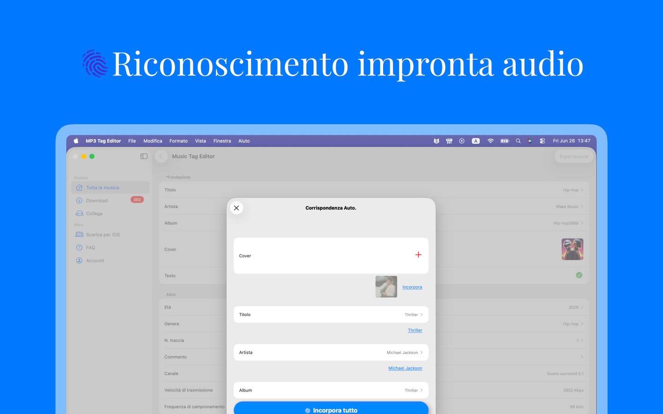663x414 pixels.
Task: Open Spotlight search icon
Action: 518,141
